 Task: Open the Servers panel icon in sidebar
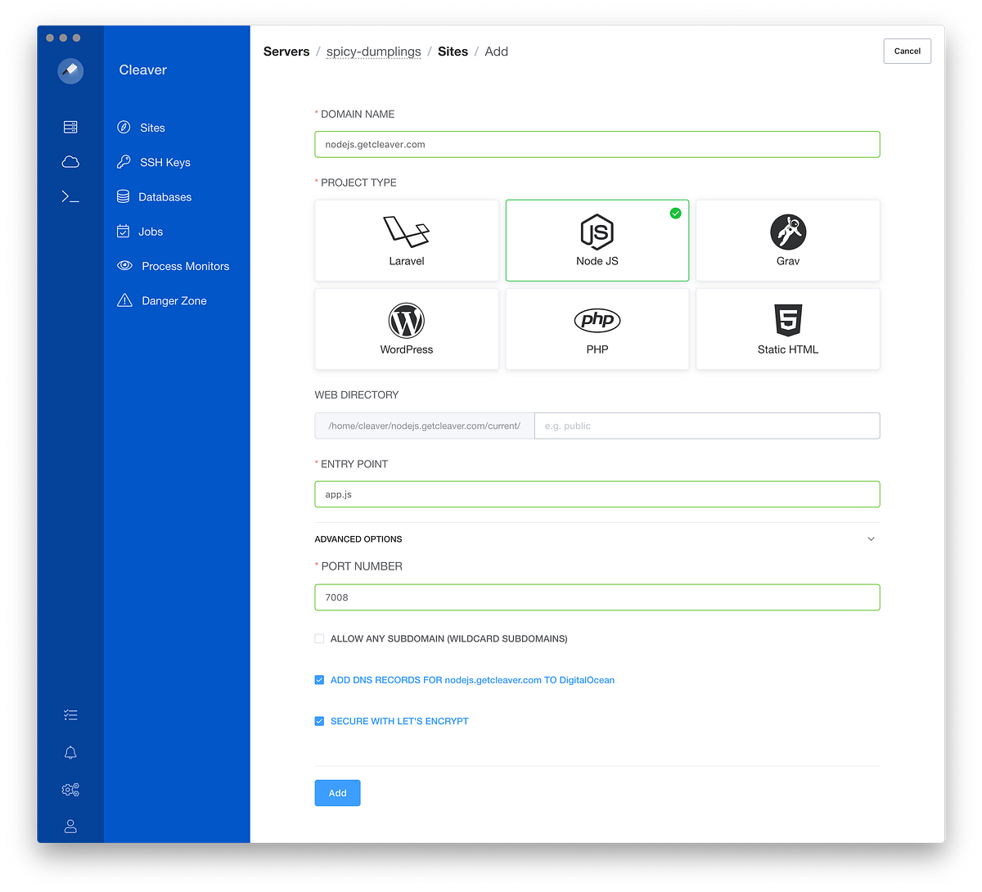(x=70, y=127)
